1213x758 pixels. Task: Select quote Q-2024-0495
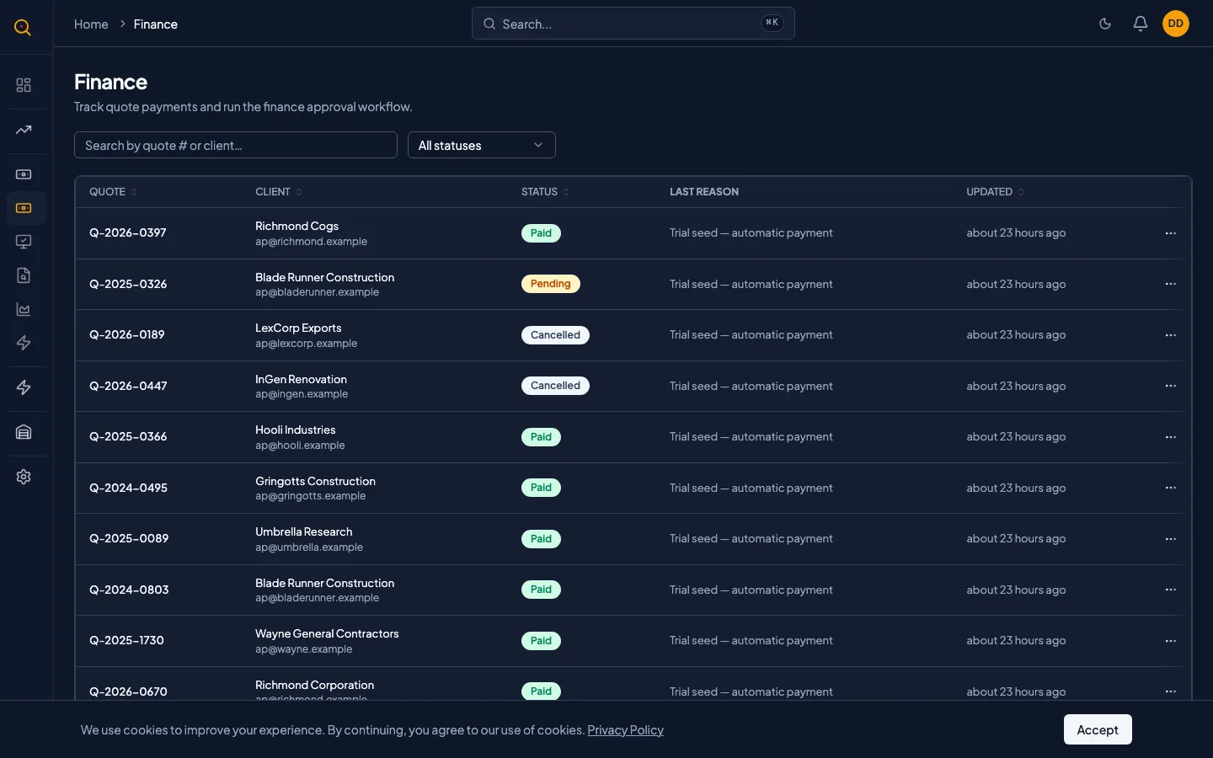tap(128, 488)
